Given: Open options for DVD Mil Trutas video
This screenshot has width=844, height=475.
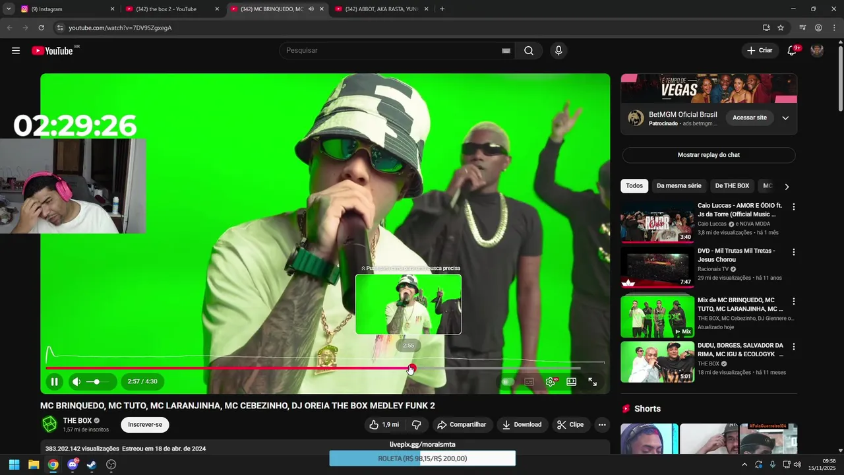Looking at the screenshot, I should tap(794, 252).
